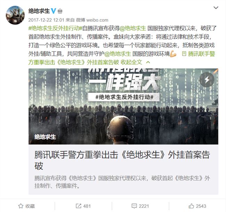Toggle the 收藏 star favorite button

point(26,206)
